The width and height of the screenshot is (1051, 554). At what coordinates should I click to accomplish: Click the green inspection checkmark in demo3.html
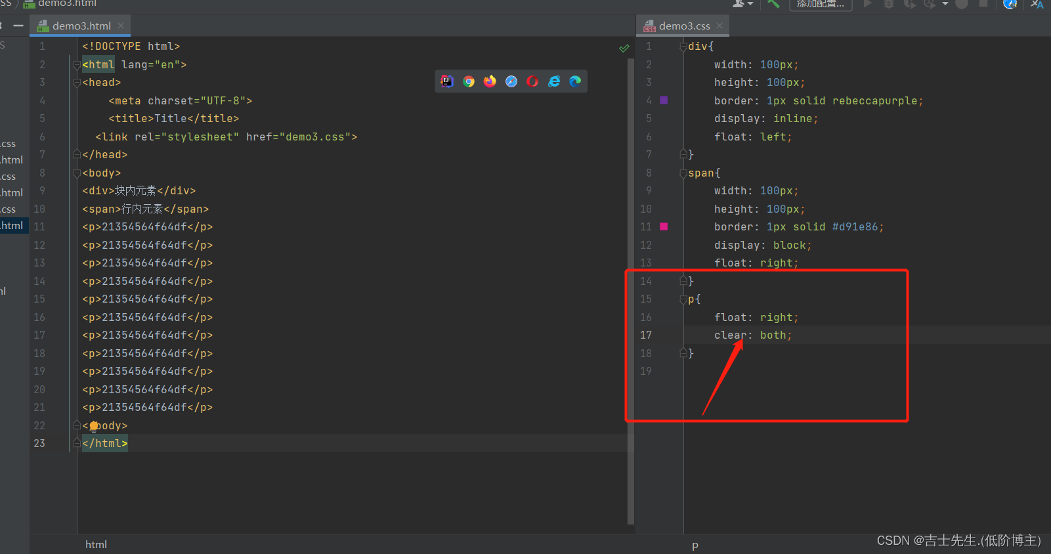pyautogui.click(x=624, y=48)
